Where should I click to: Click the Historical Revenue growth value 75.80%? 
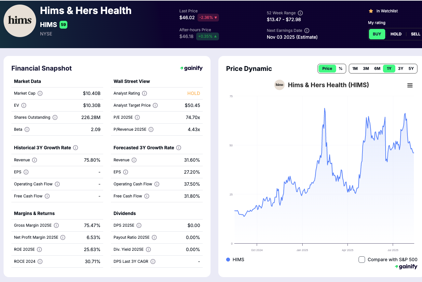coord(92,160)
